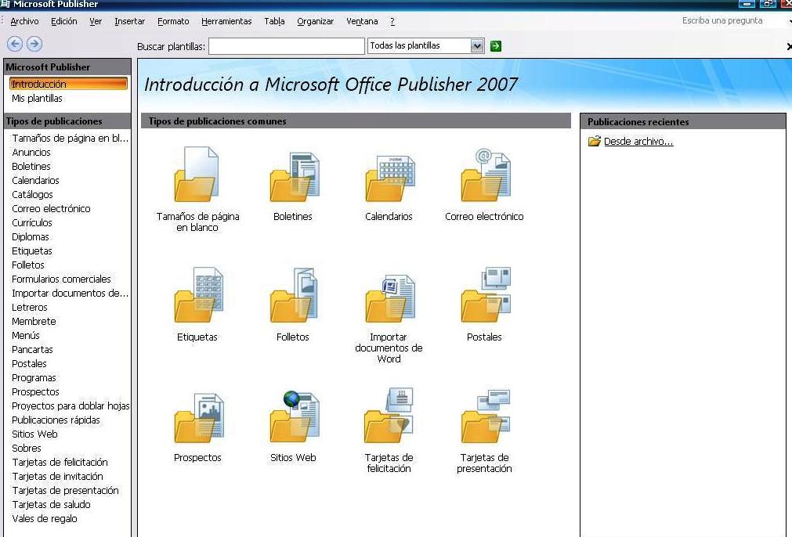This screenshot has height=537, width=792.
Task: Select Anuncios in the publication types list
Action: (31, 152)
